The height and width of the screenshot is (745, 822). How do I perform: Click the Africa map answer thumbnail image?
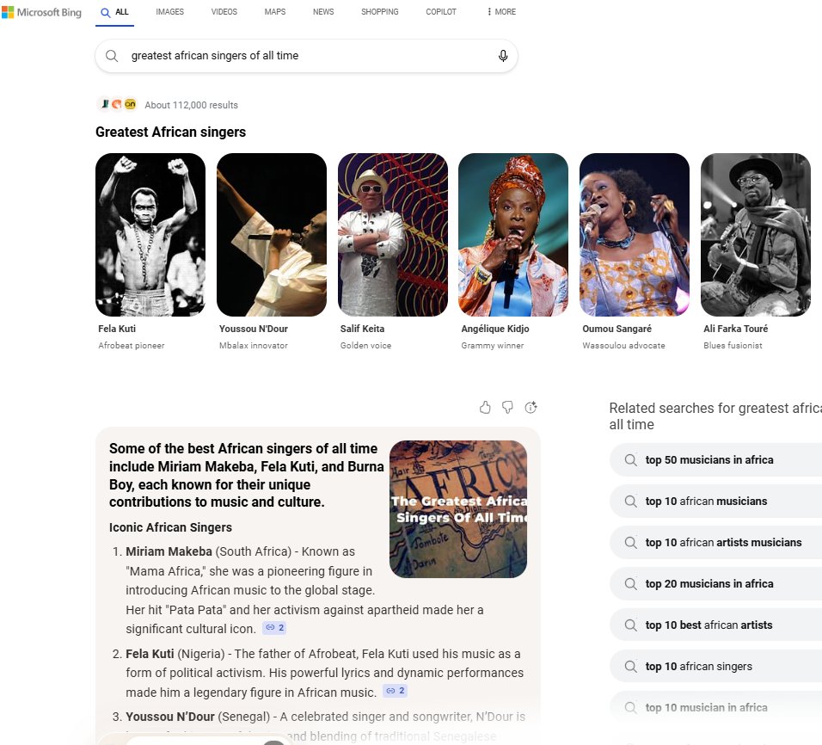tap(458, 509)
